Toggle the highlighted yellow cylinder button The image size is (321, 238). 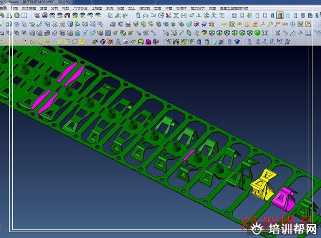point(279,15)
